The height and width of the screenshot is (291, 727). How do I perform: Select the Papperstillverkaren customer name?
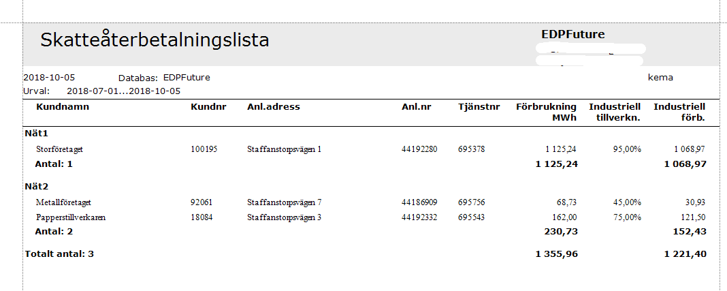[71, 217]
